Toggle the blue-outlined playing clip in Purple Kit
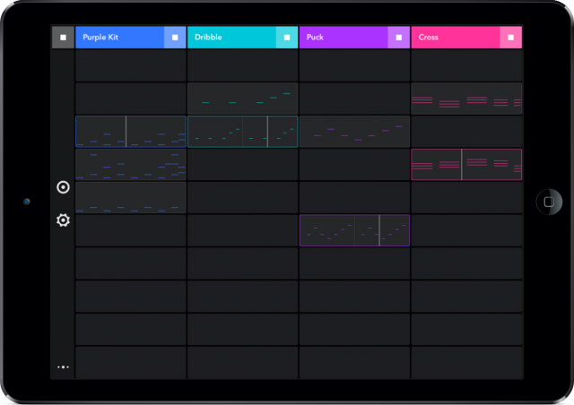Viewport: 574px width, 405px height. tap(131, 132)
